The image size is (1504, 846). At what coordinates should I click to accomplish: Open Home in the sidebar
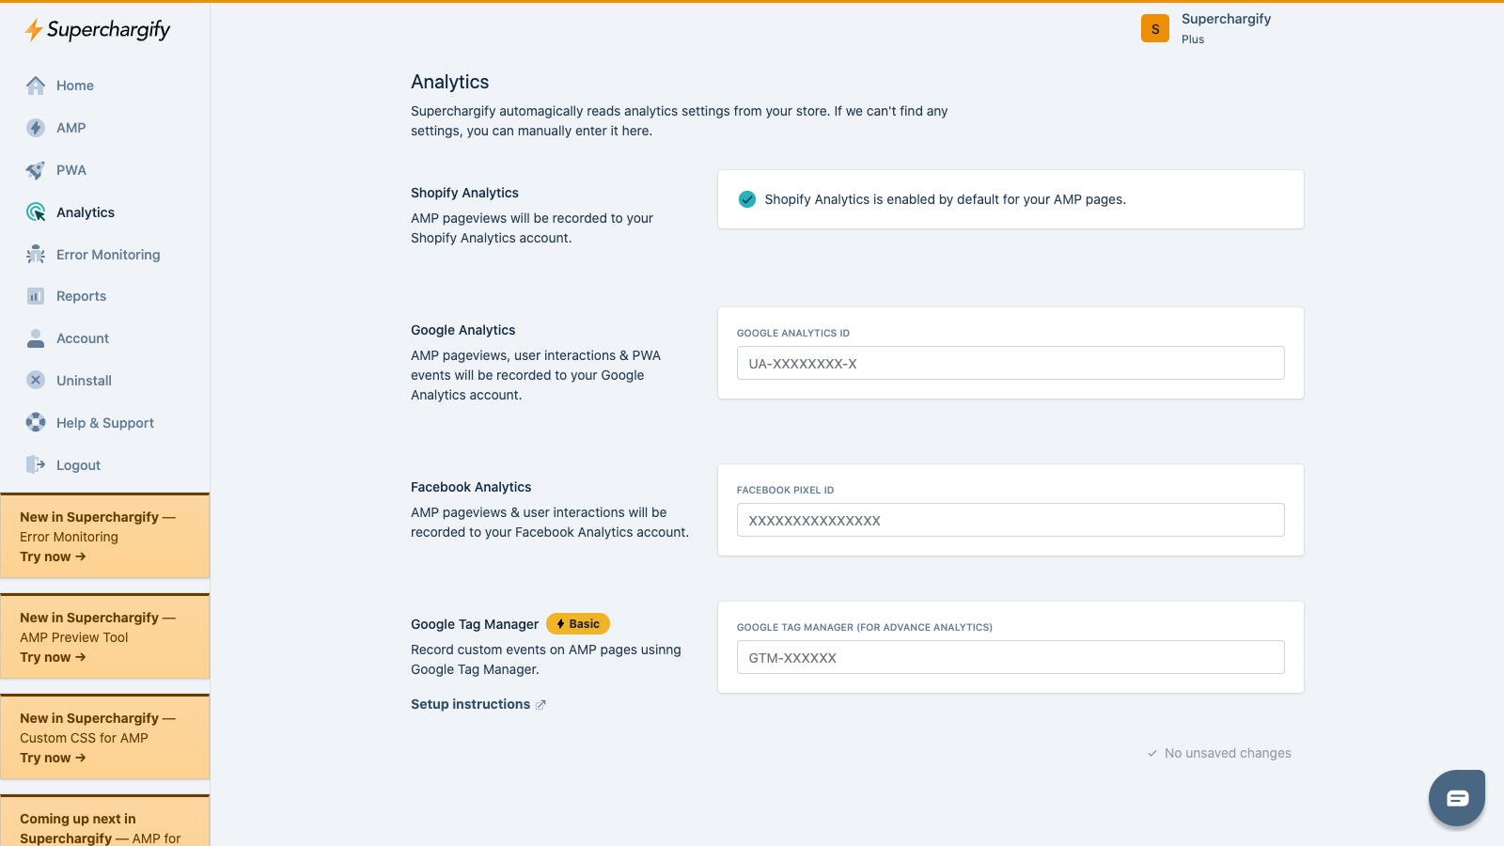pyautogui.click(x=75, y=86)
